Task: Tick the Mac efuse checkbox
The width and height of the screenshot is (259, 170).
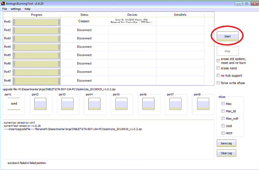Action: pos(223,104)
